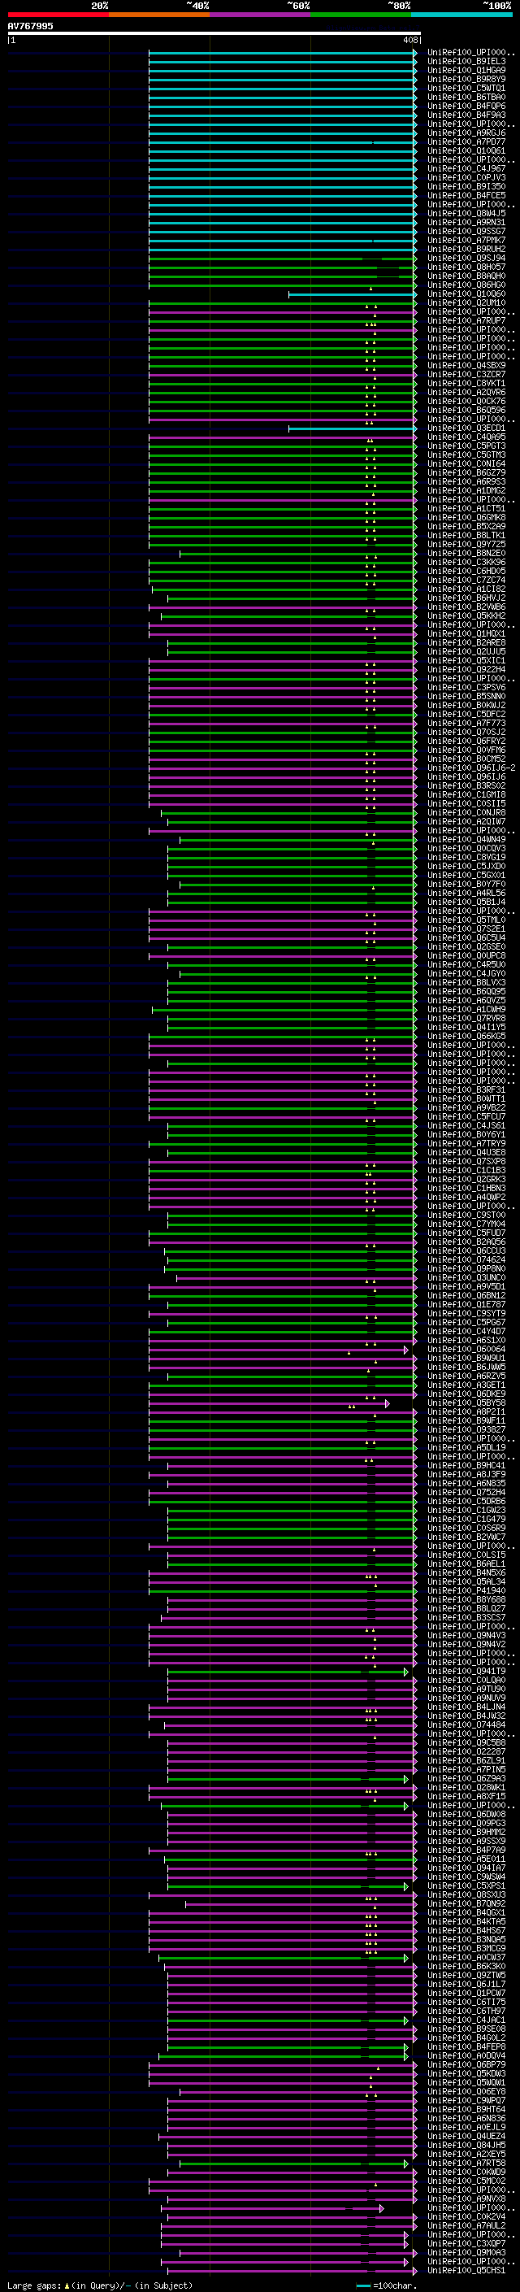Select the UniRef100_A7TRY9 label
Screen dimensions: 520x2292
(466, 1143)
